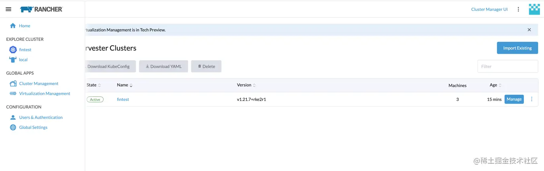
Task: Open Cluster Management app
Action: [x=39, y=84]
